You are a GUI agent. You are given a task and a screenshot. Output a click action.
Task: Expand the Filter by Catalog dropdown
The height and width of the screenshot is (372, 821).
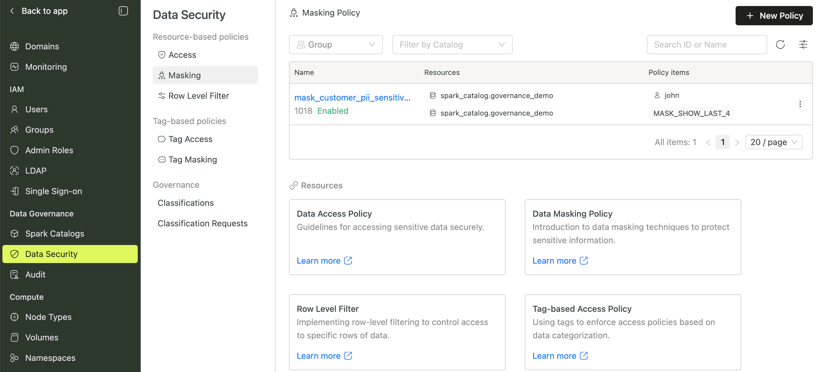click(x=452, y=44)
